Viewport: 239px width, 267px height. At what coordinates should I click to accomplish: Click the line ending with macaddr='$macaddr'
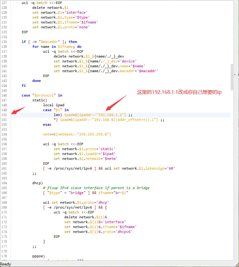point(106,71)
